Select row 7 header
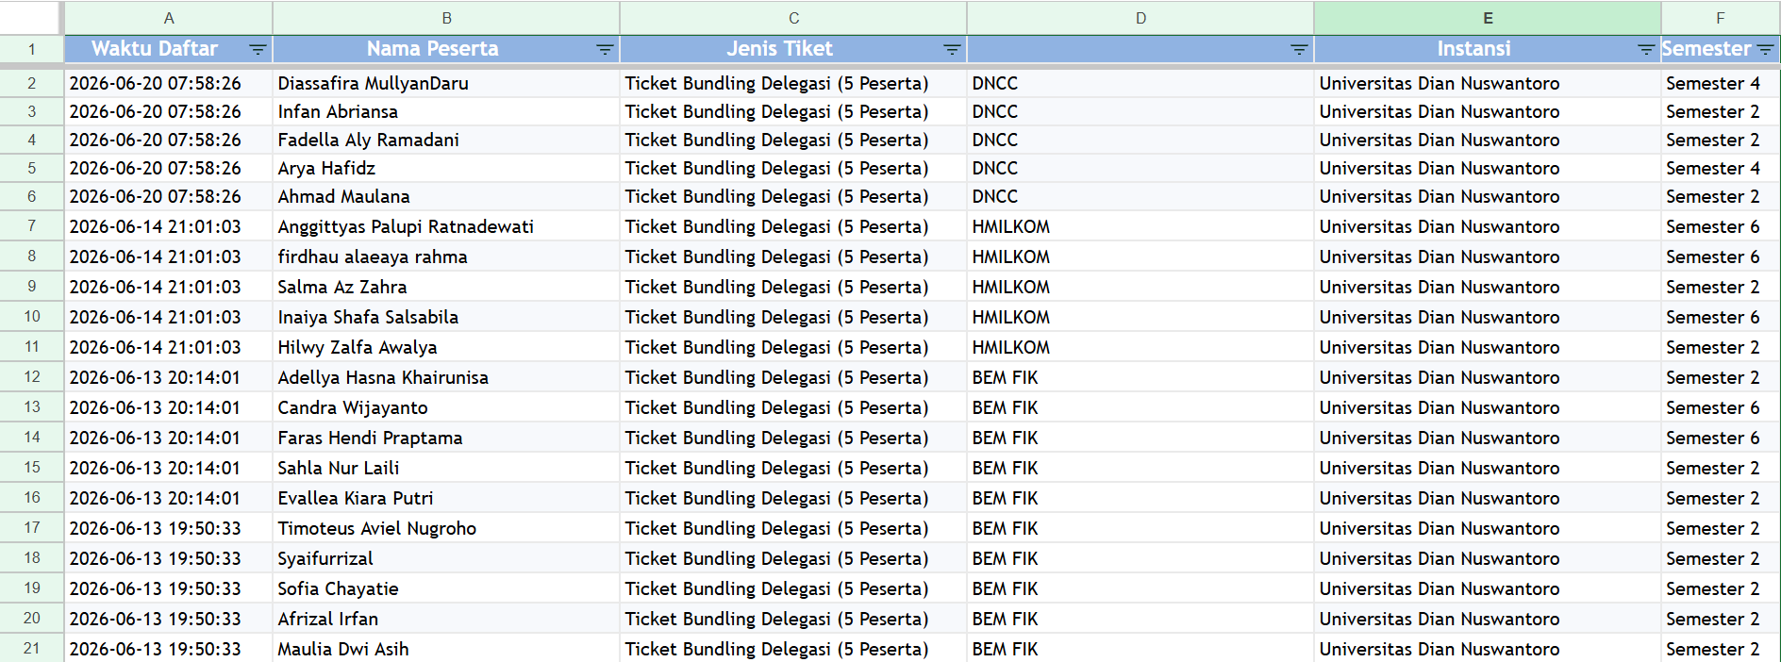 [x=32, y=226]
